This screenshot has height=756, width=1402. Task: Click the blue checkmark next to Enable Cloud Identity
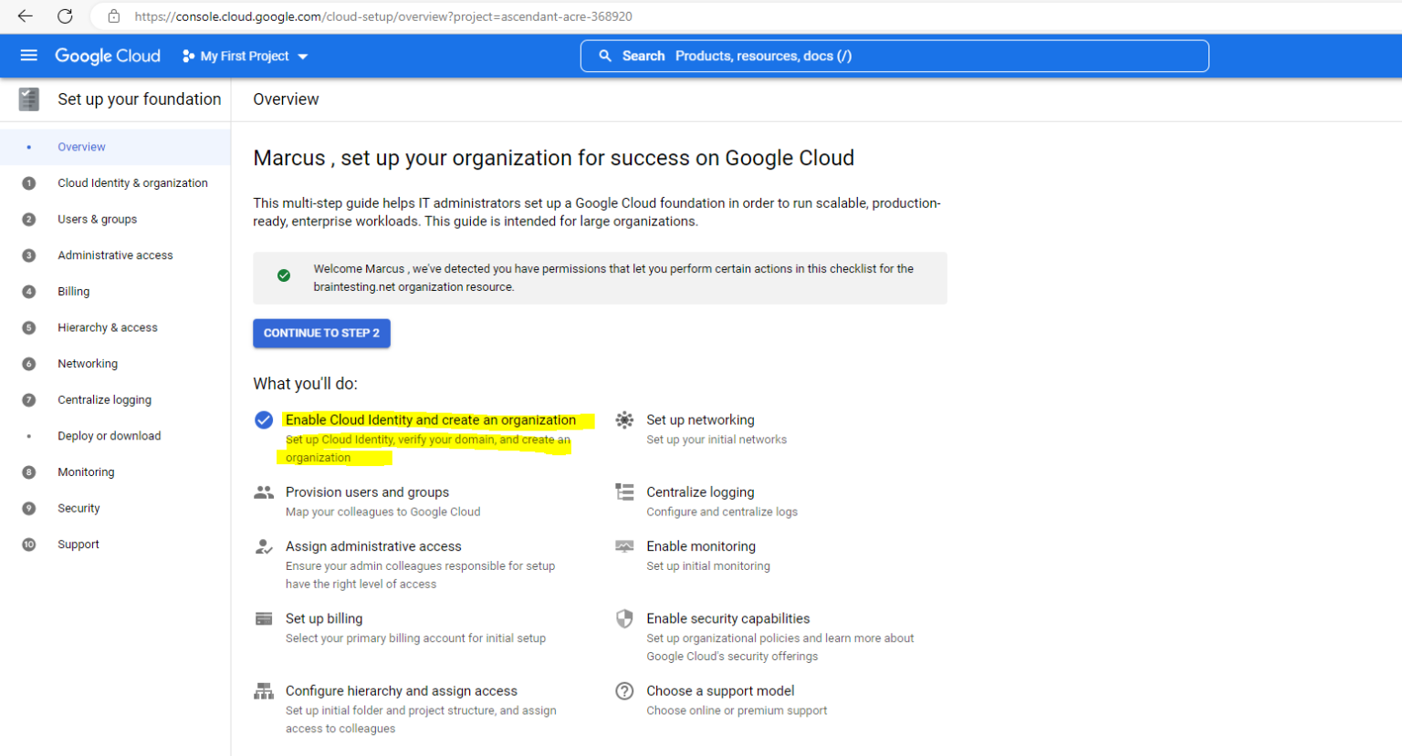264,420
